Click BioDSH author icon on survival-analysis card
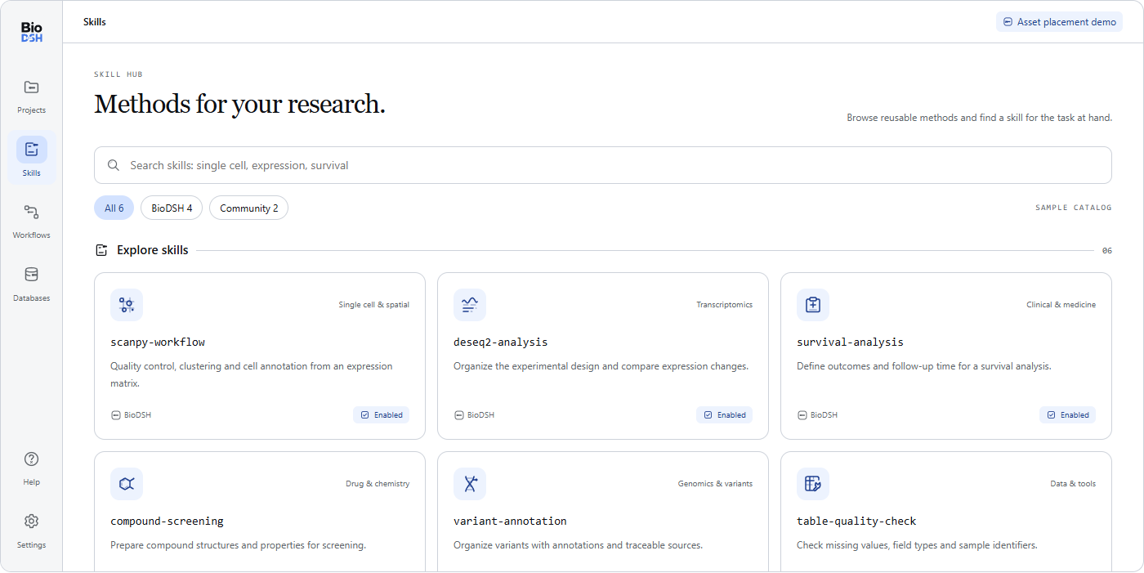The width and height of the screenshot is (1144, 573). pyautogui.click(x=802, y=415)
